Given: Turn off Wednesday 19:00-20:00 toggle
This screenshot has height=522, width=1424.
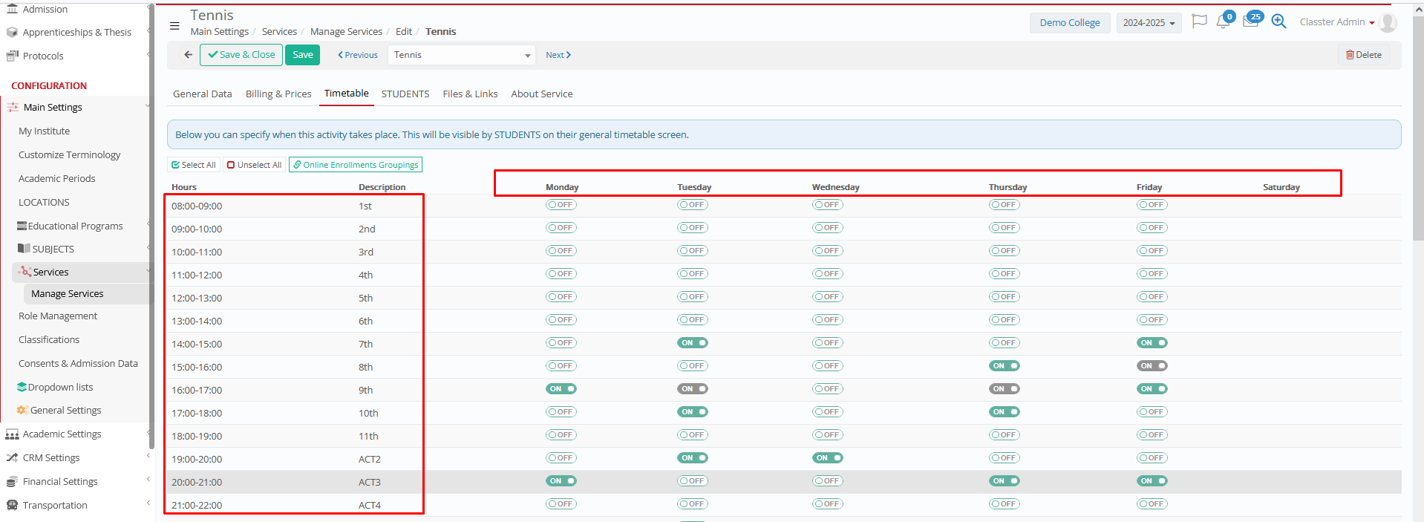Looking at the screenshot, I should tap(827, 458).
